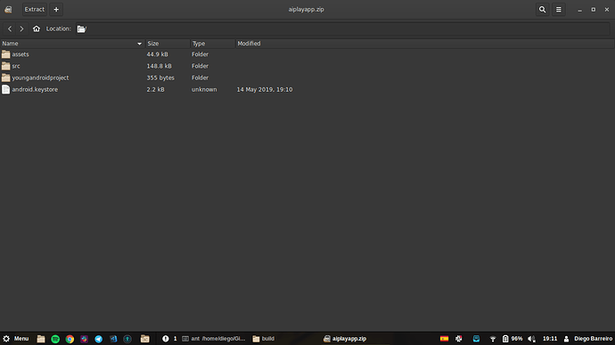Click the Spanish keyboard layout flag
Image resolution: width=615 pixels, height=345 pixels.
(x=444, y=339)
